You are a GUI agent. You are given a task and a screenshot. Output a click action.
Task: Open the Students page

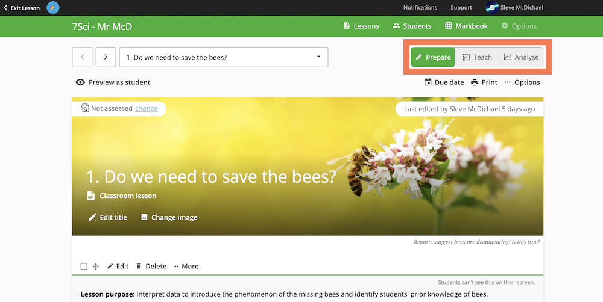[x=411, y=26]
